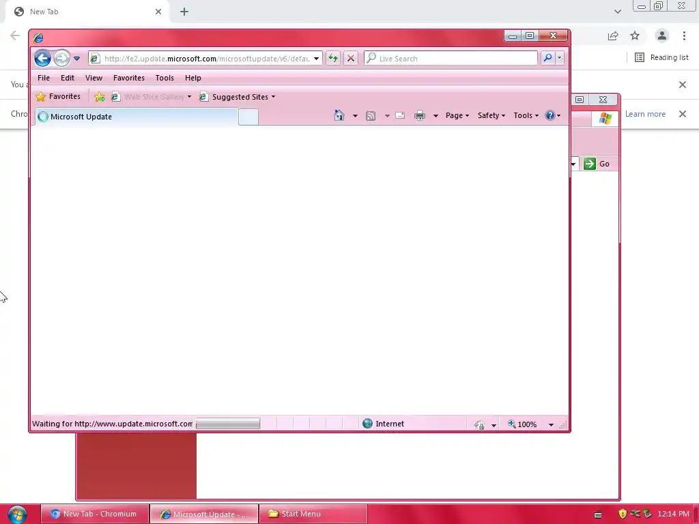Open the Favorites menu in menu bar

coord(129,78)
